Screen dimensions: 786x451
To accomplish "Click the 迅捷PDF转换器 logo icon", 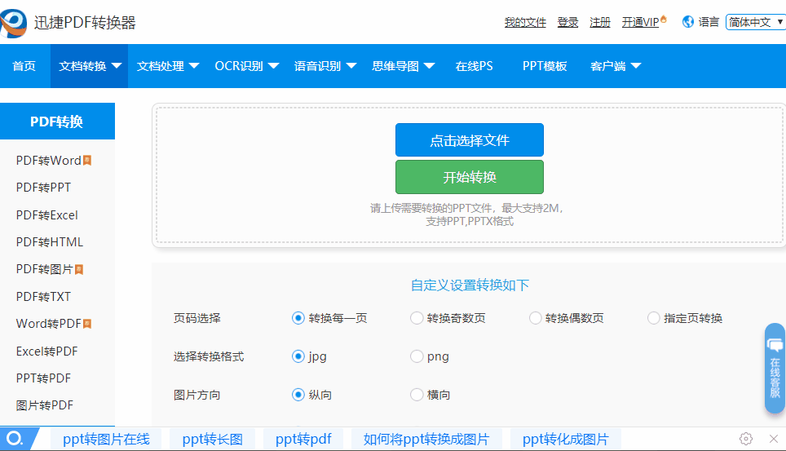I will click(x=13, y=23).
